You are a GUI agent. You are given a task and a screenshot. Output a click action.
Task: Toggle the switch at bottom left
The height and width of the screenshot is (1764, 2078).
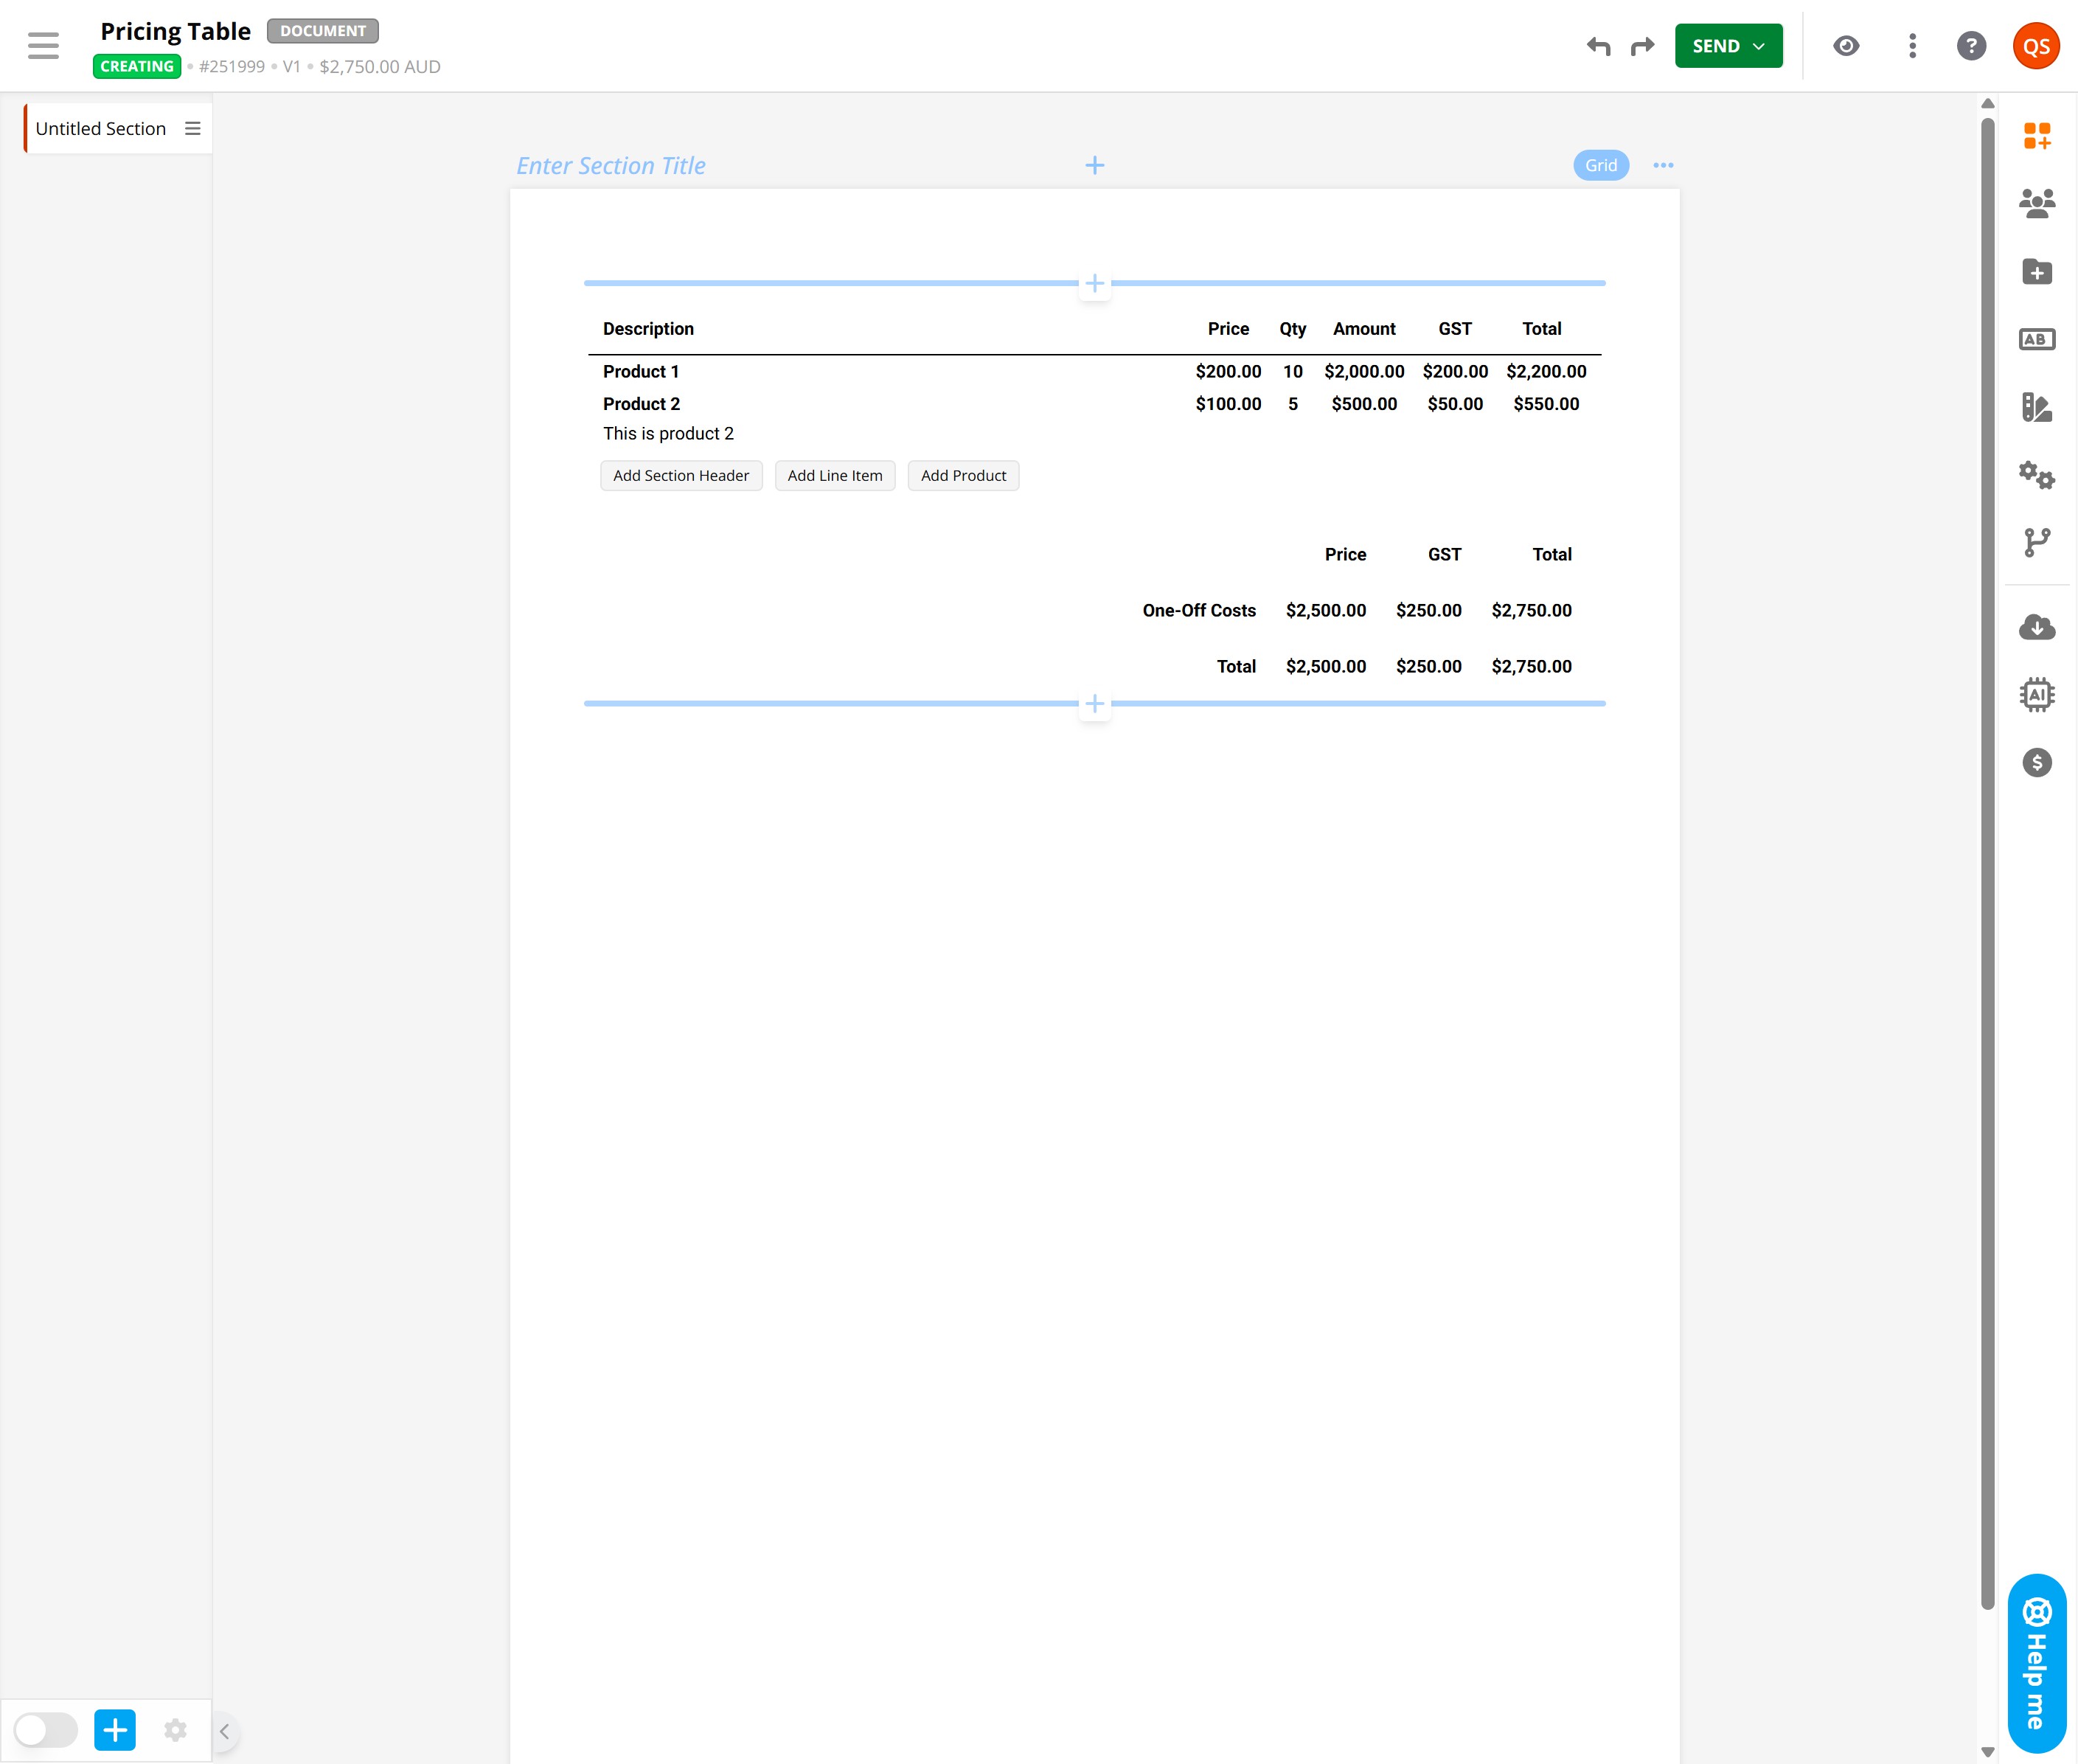tap(45, 1730)
